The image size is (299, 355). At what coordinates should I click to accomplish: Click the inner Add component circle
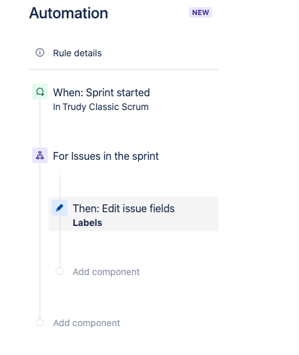pyautogui.click(x=60, y=271)
